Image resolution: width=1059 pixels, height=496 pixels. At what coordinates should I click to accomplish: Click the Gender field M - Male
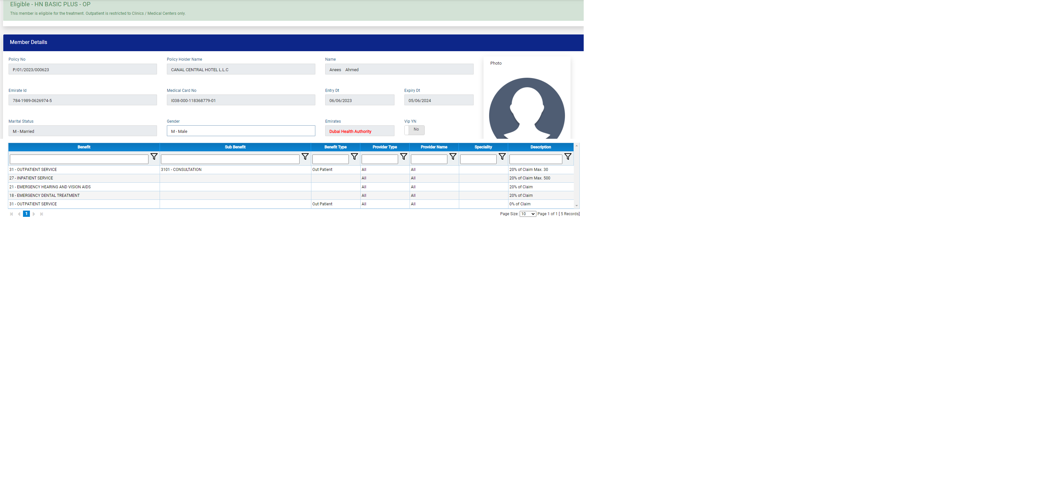pos(241,131)
